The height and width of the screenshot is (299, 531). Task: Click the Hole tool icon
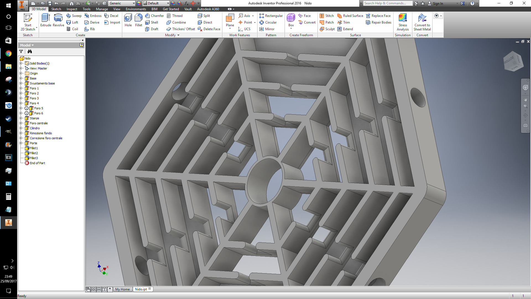pyautogui.click(x=128, y=18)
